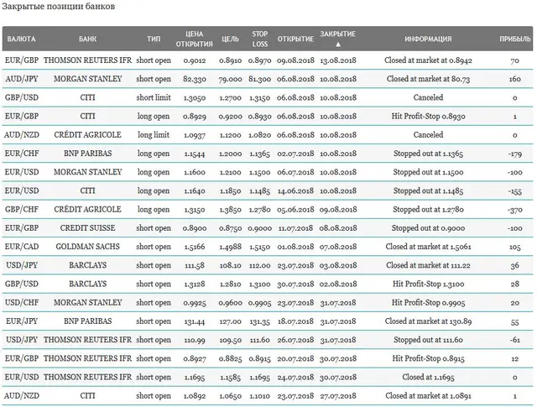The height and width of the screenshot is (407, 537).
Task: Sort by ЦЕЛЬ column header
Action: (230, 39)
